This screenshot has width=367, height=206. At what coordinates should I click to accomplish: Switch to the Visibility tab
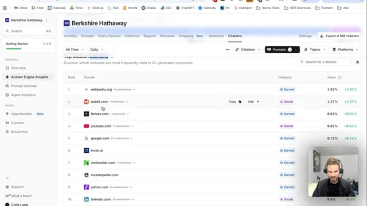[70, 36]
